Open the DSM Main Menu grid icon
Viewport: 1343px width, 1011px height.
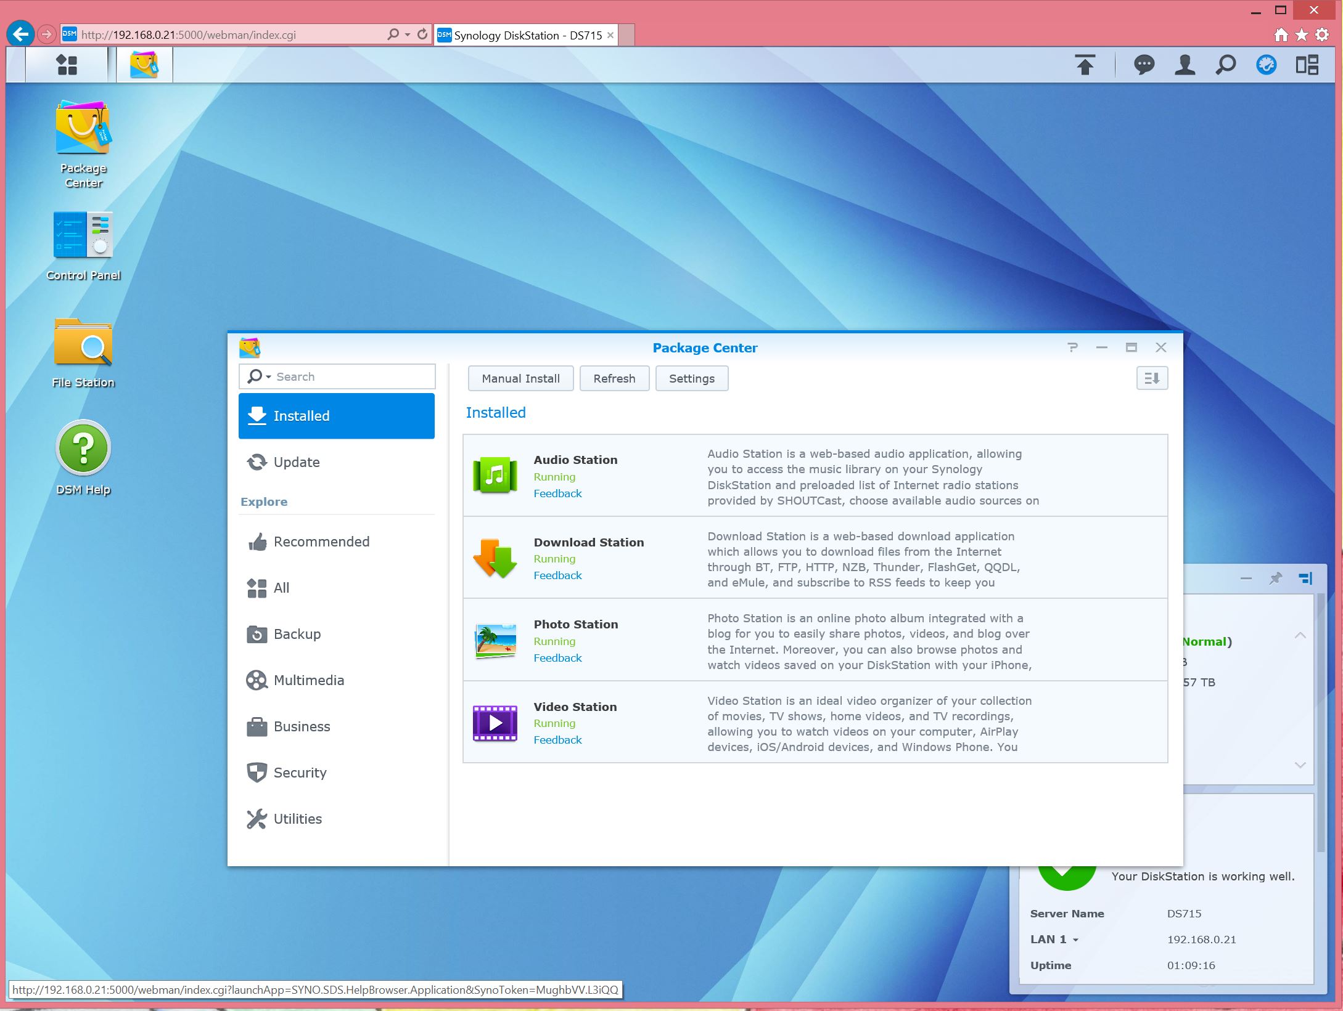tap(67, 65)
